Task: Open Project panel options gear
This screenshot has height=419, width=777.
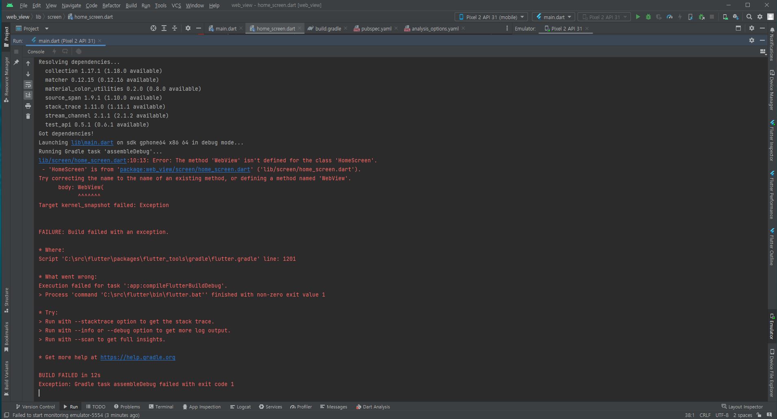Action: tap(188, 28)
